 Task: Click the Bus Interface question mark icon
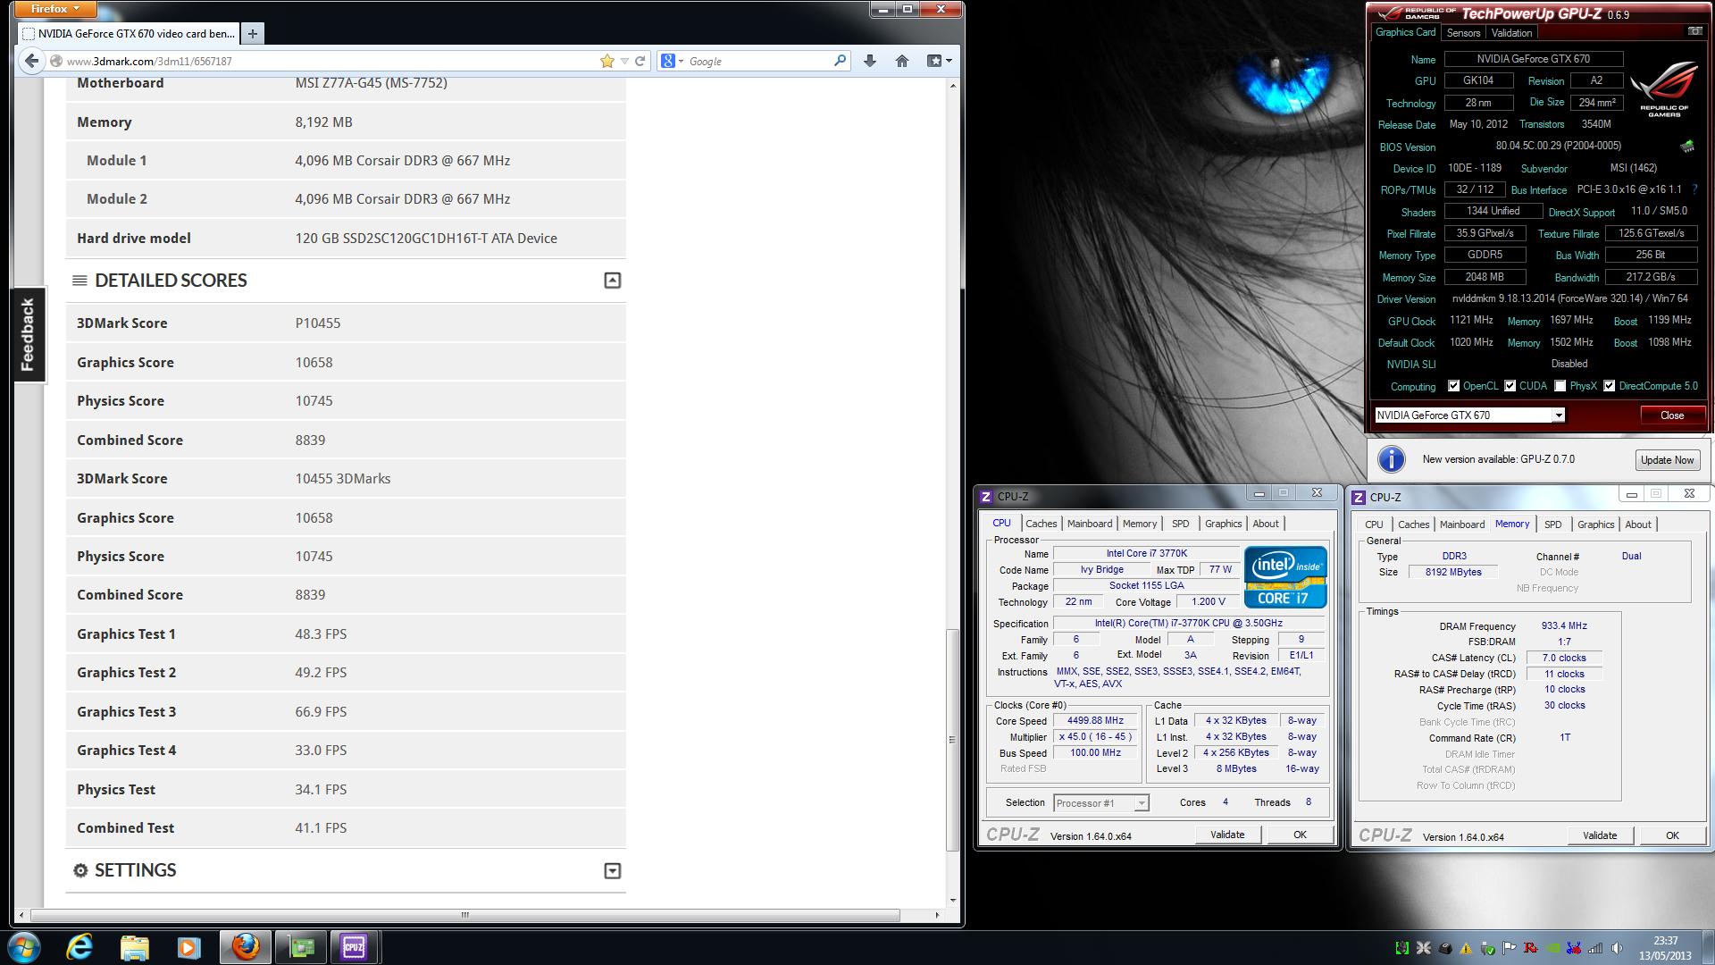pos(1694,189)
